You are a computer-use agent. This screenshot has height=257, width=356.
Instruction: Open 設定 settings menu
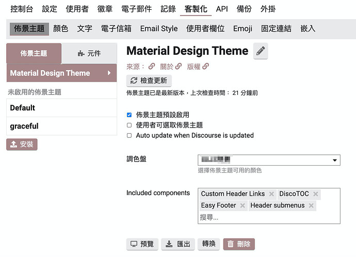50,9
